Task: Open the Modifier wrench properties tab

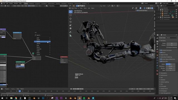Action: point(157,58)
